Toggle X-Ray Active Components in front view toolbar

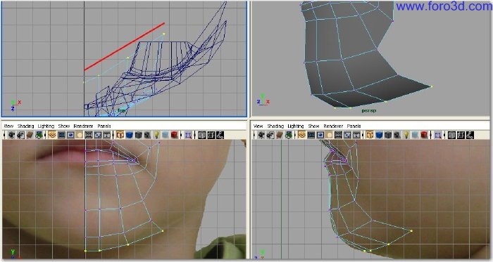(211, 135)
